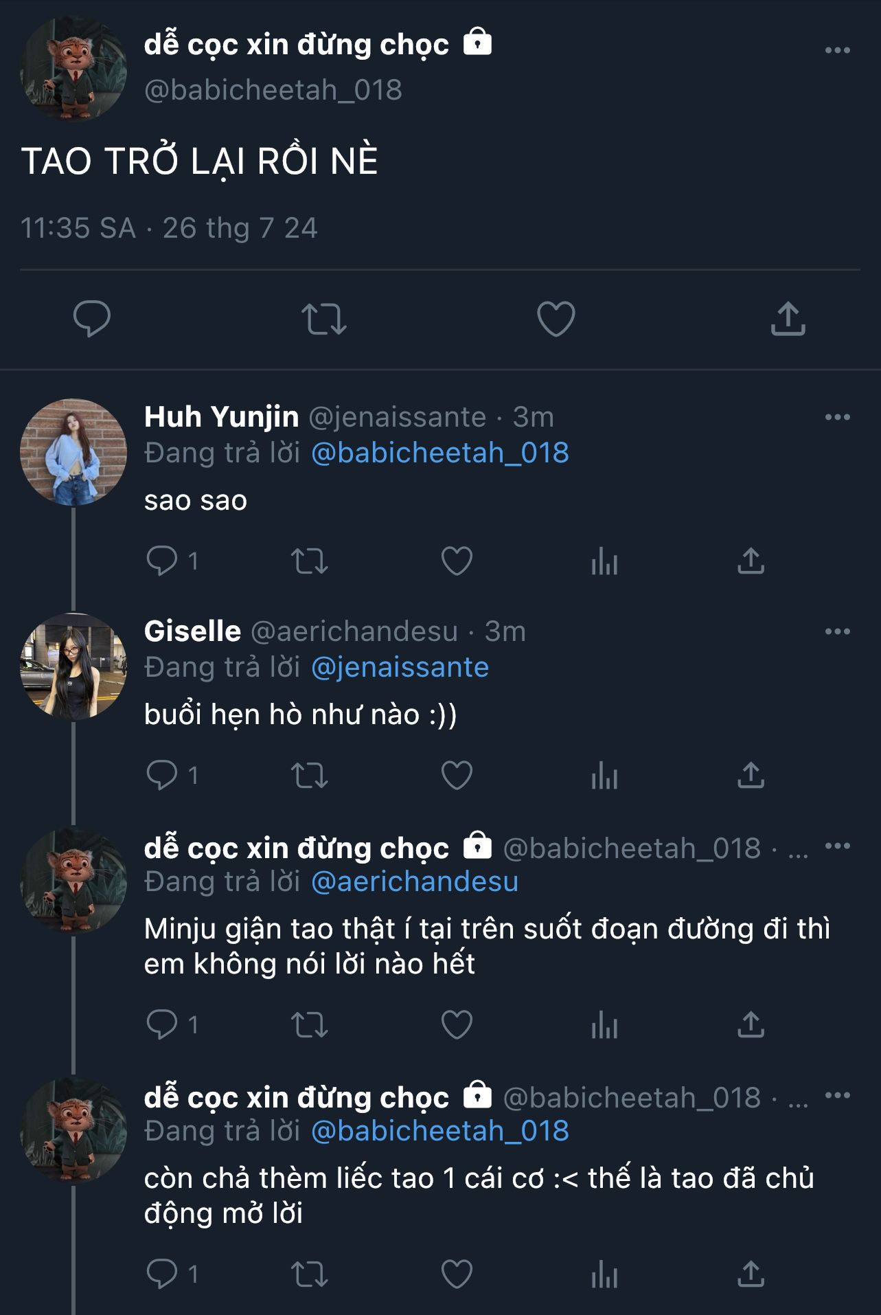Open Giselle's profile avatar
The height and width of the screenshot is (1315, 881).
tap(73, 666)
